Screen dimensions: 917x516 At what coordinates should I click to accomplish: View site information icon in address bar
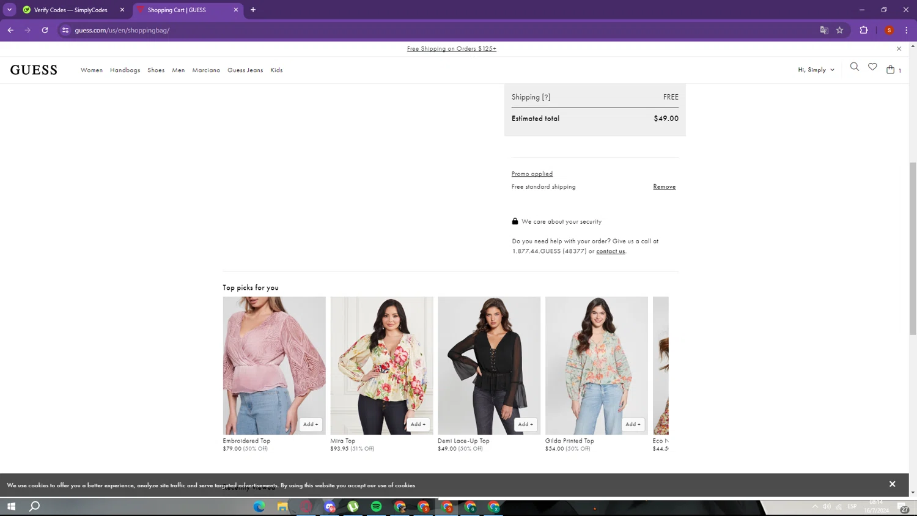coord(65,30)
